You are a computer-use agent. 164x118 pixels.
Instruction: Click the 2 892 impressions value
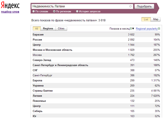pos(131,40)
